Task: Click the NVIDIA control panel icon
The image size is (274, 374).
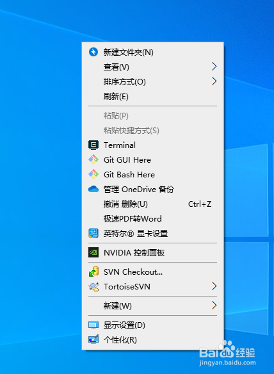Action: (x=93, y=252)
